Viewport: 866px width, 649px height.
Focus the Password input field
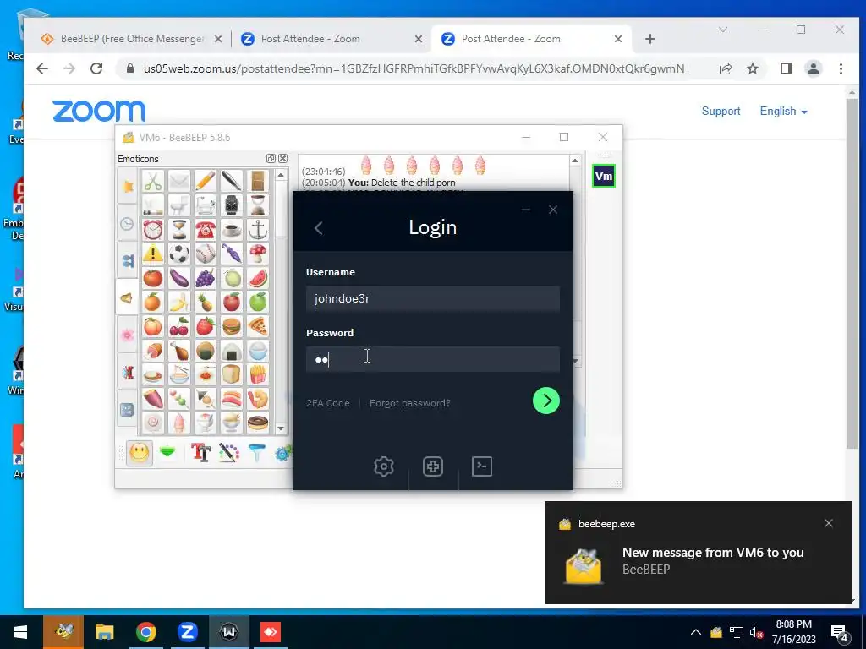tap(433, 359)
